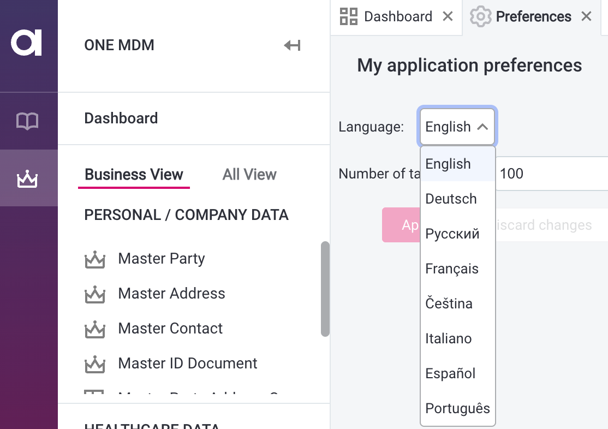The image size is (608, 429).
Task: Select Master ID Document from the list
Action: coord(187,364)
